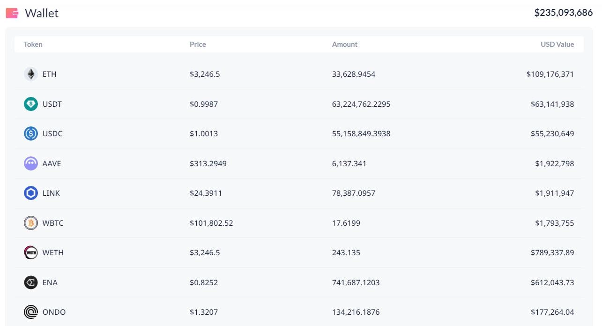Select the ONDO token icon
The image size is (602, 326).
point(31,312)
